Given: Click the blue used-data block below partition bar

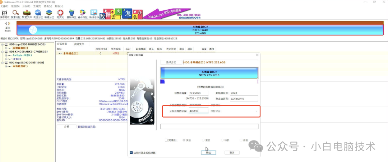Looking at the screenshot, I should 163,81.
